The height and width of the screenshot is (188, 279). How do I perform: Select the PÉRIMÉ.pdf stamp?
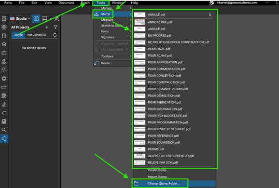pos(174,149)
